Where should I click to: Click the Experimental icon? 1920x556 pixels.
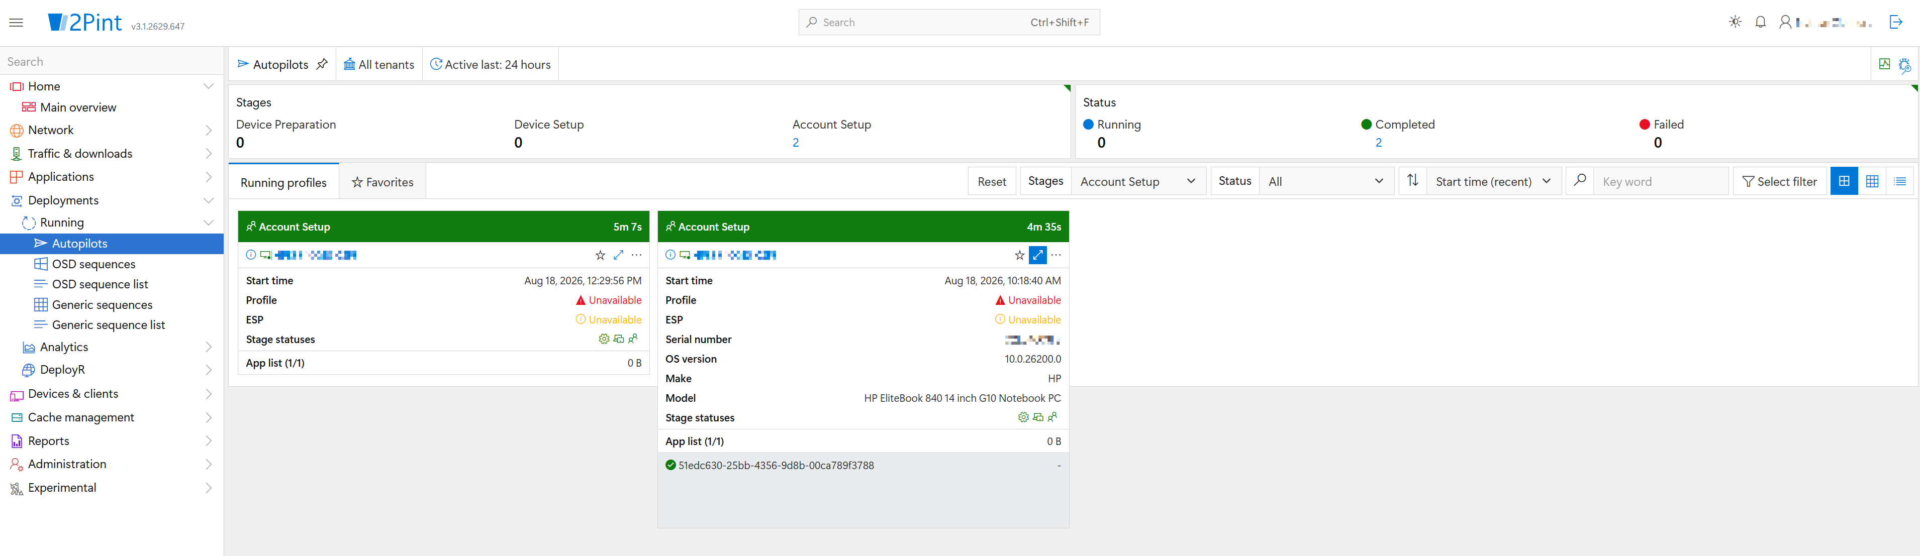click(17, 488)
